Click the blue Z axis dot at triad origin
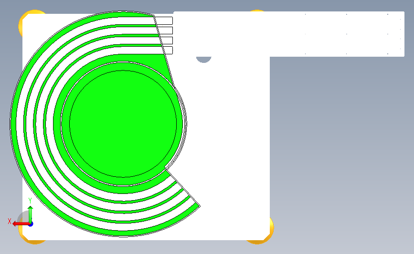The image size is (414, 254). 31,224
